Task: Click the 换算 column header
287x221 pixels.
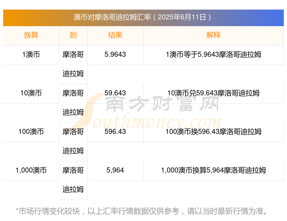Action: [31, 35]
